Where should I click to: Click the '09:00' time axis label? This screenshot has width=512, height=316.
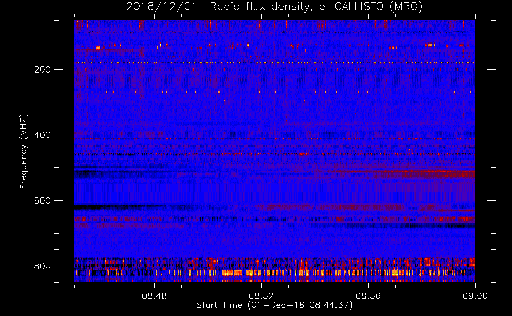pyautogui.click(x=475, y=296)
